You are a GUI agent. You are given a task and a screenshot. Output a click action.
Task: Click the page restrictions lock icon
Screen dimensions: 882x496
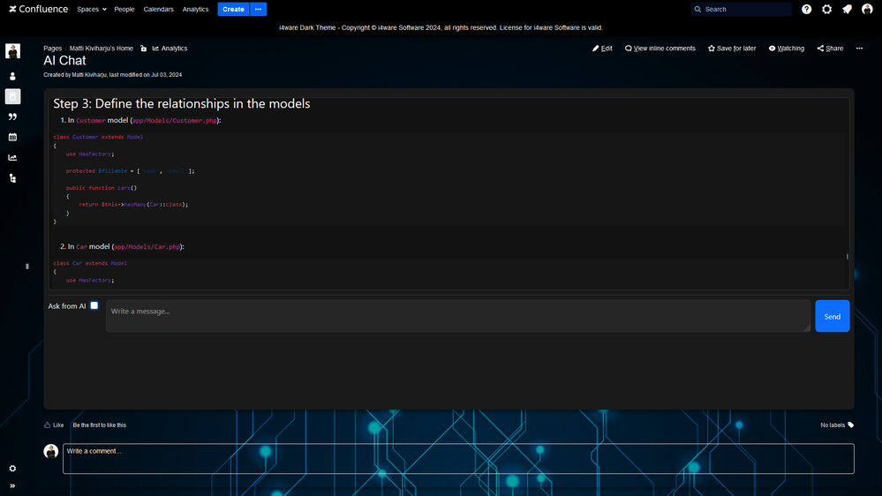pos(143,49)
